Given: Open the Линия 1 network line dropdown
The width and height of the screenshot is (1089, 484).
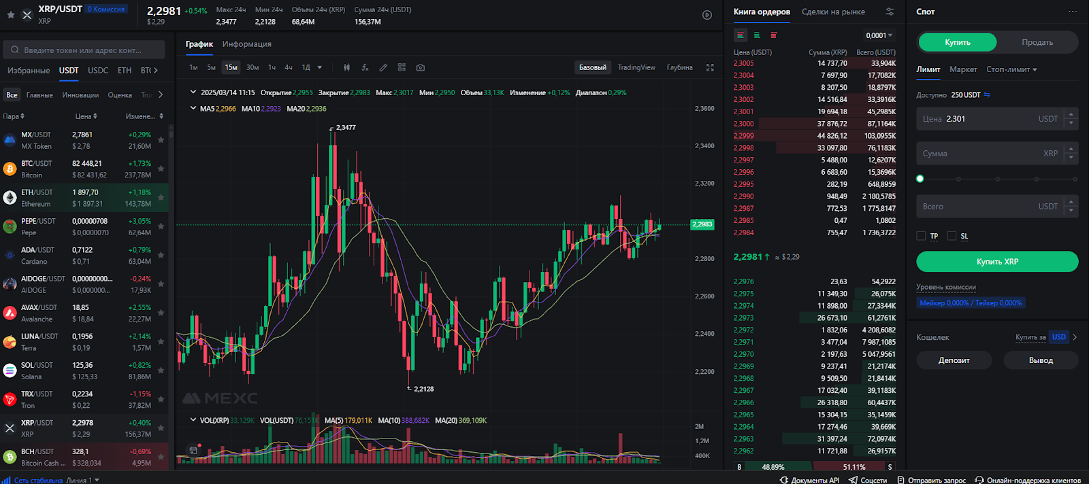Looking at the screenshot, I should coord(82,480).
